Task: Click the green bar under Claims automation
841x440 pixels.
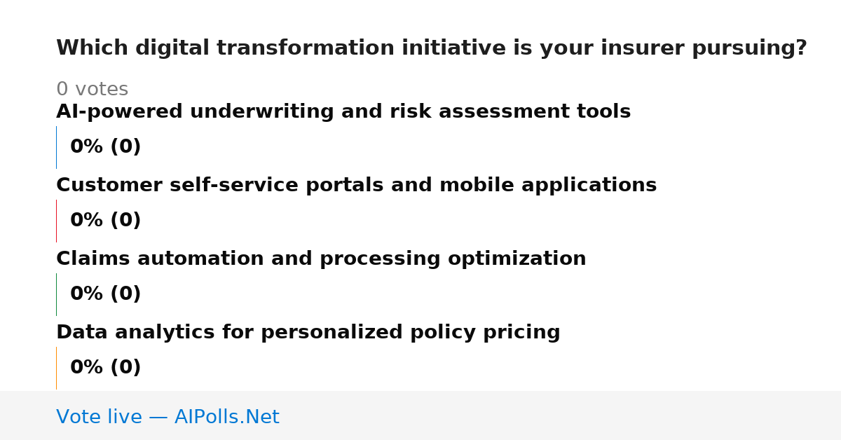Action: pos(56,294)
